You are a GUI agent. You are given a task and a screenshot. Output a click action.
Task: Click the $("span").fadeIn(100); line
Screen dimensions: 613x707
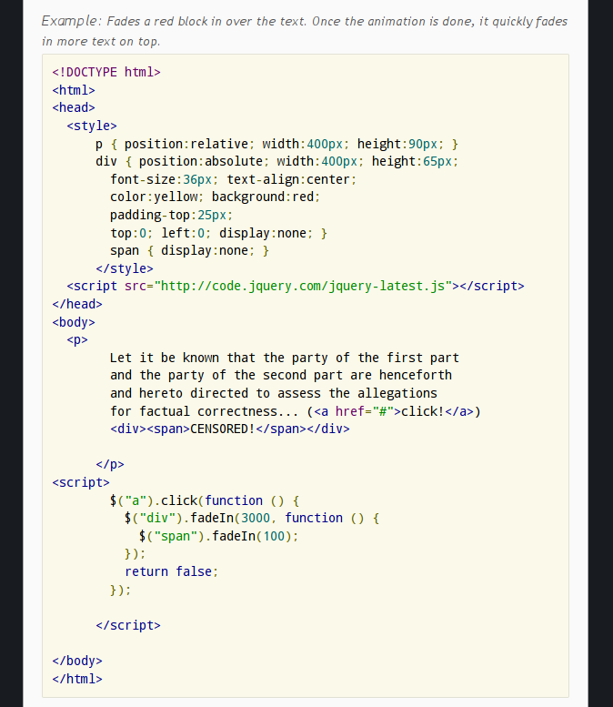click(x=218, y=536)
